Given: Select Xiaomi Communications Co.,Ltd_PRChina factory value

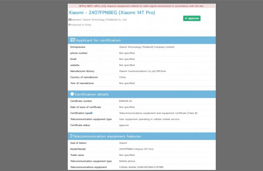Looking at the screenshot, I should (142, 71).
